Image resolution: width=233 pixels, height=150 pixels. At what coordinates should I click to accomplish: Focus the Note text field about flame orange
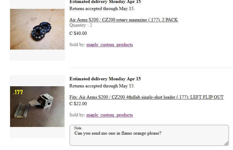pos(149,135)
